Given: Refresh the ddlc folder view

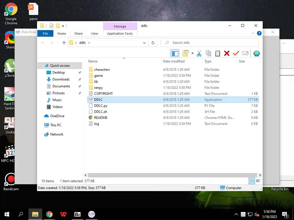Looking at the screenshot, I should 153,43.
